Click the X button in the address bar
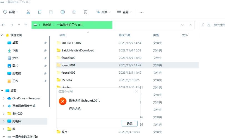The width and height of the screenshot is (225, 139). (x=191, y=25)
